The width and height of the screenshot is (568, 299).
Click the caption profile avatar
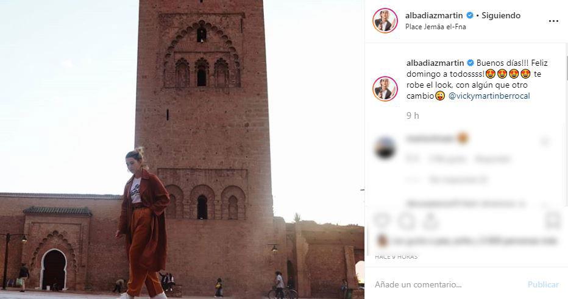[385, 89]
